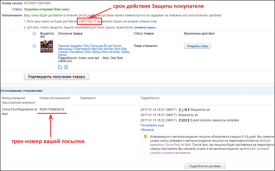Click the 'Обновить' refresh link

147,130
